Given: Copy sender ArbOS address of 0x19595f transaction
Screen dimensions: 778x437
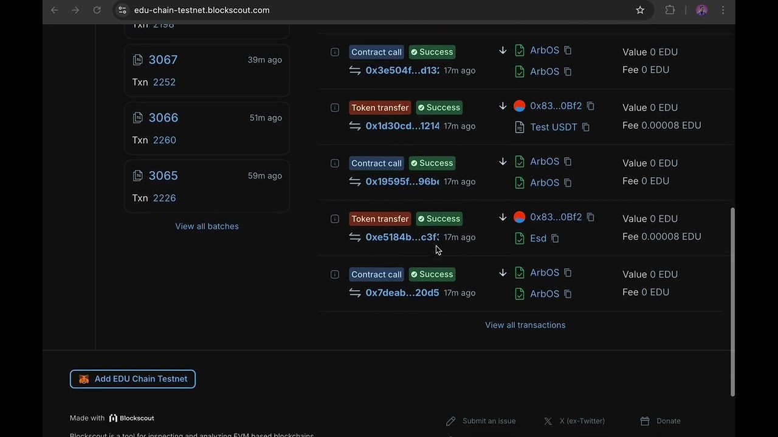Looking at the screenshot, I should [x=568, y=161].
